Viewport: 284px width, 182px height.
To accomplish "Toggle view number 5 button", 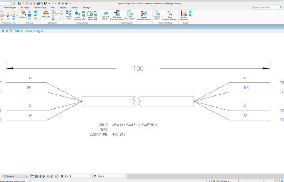I will [x=47, y=176].
